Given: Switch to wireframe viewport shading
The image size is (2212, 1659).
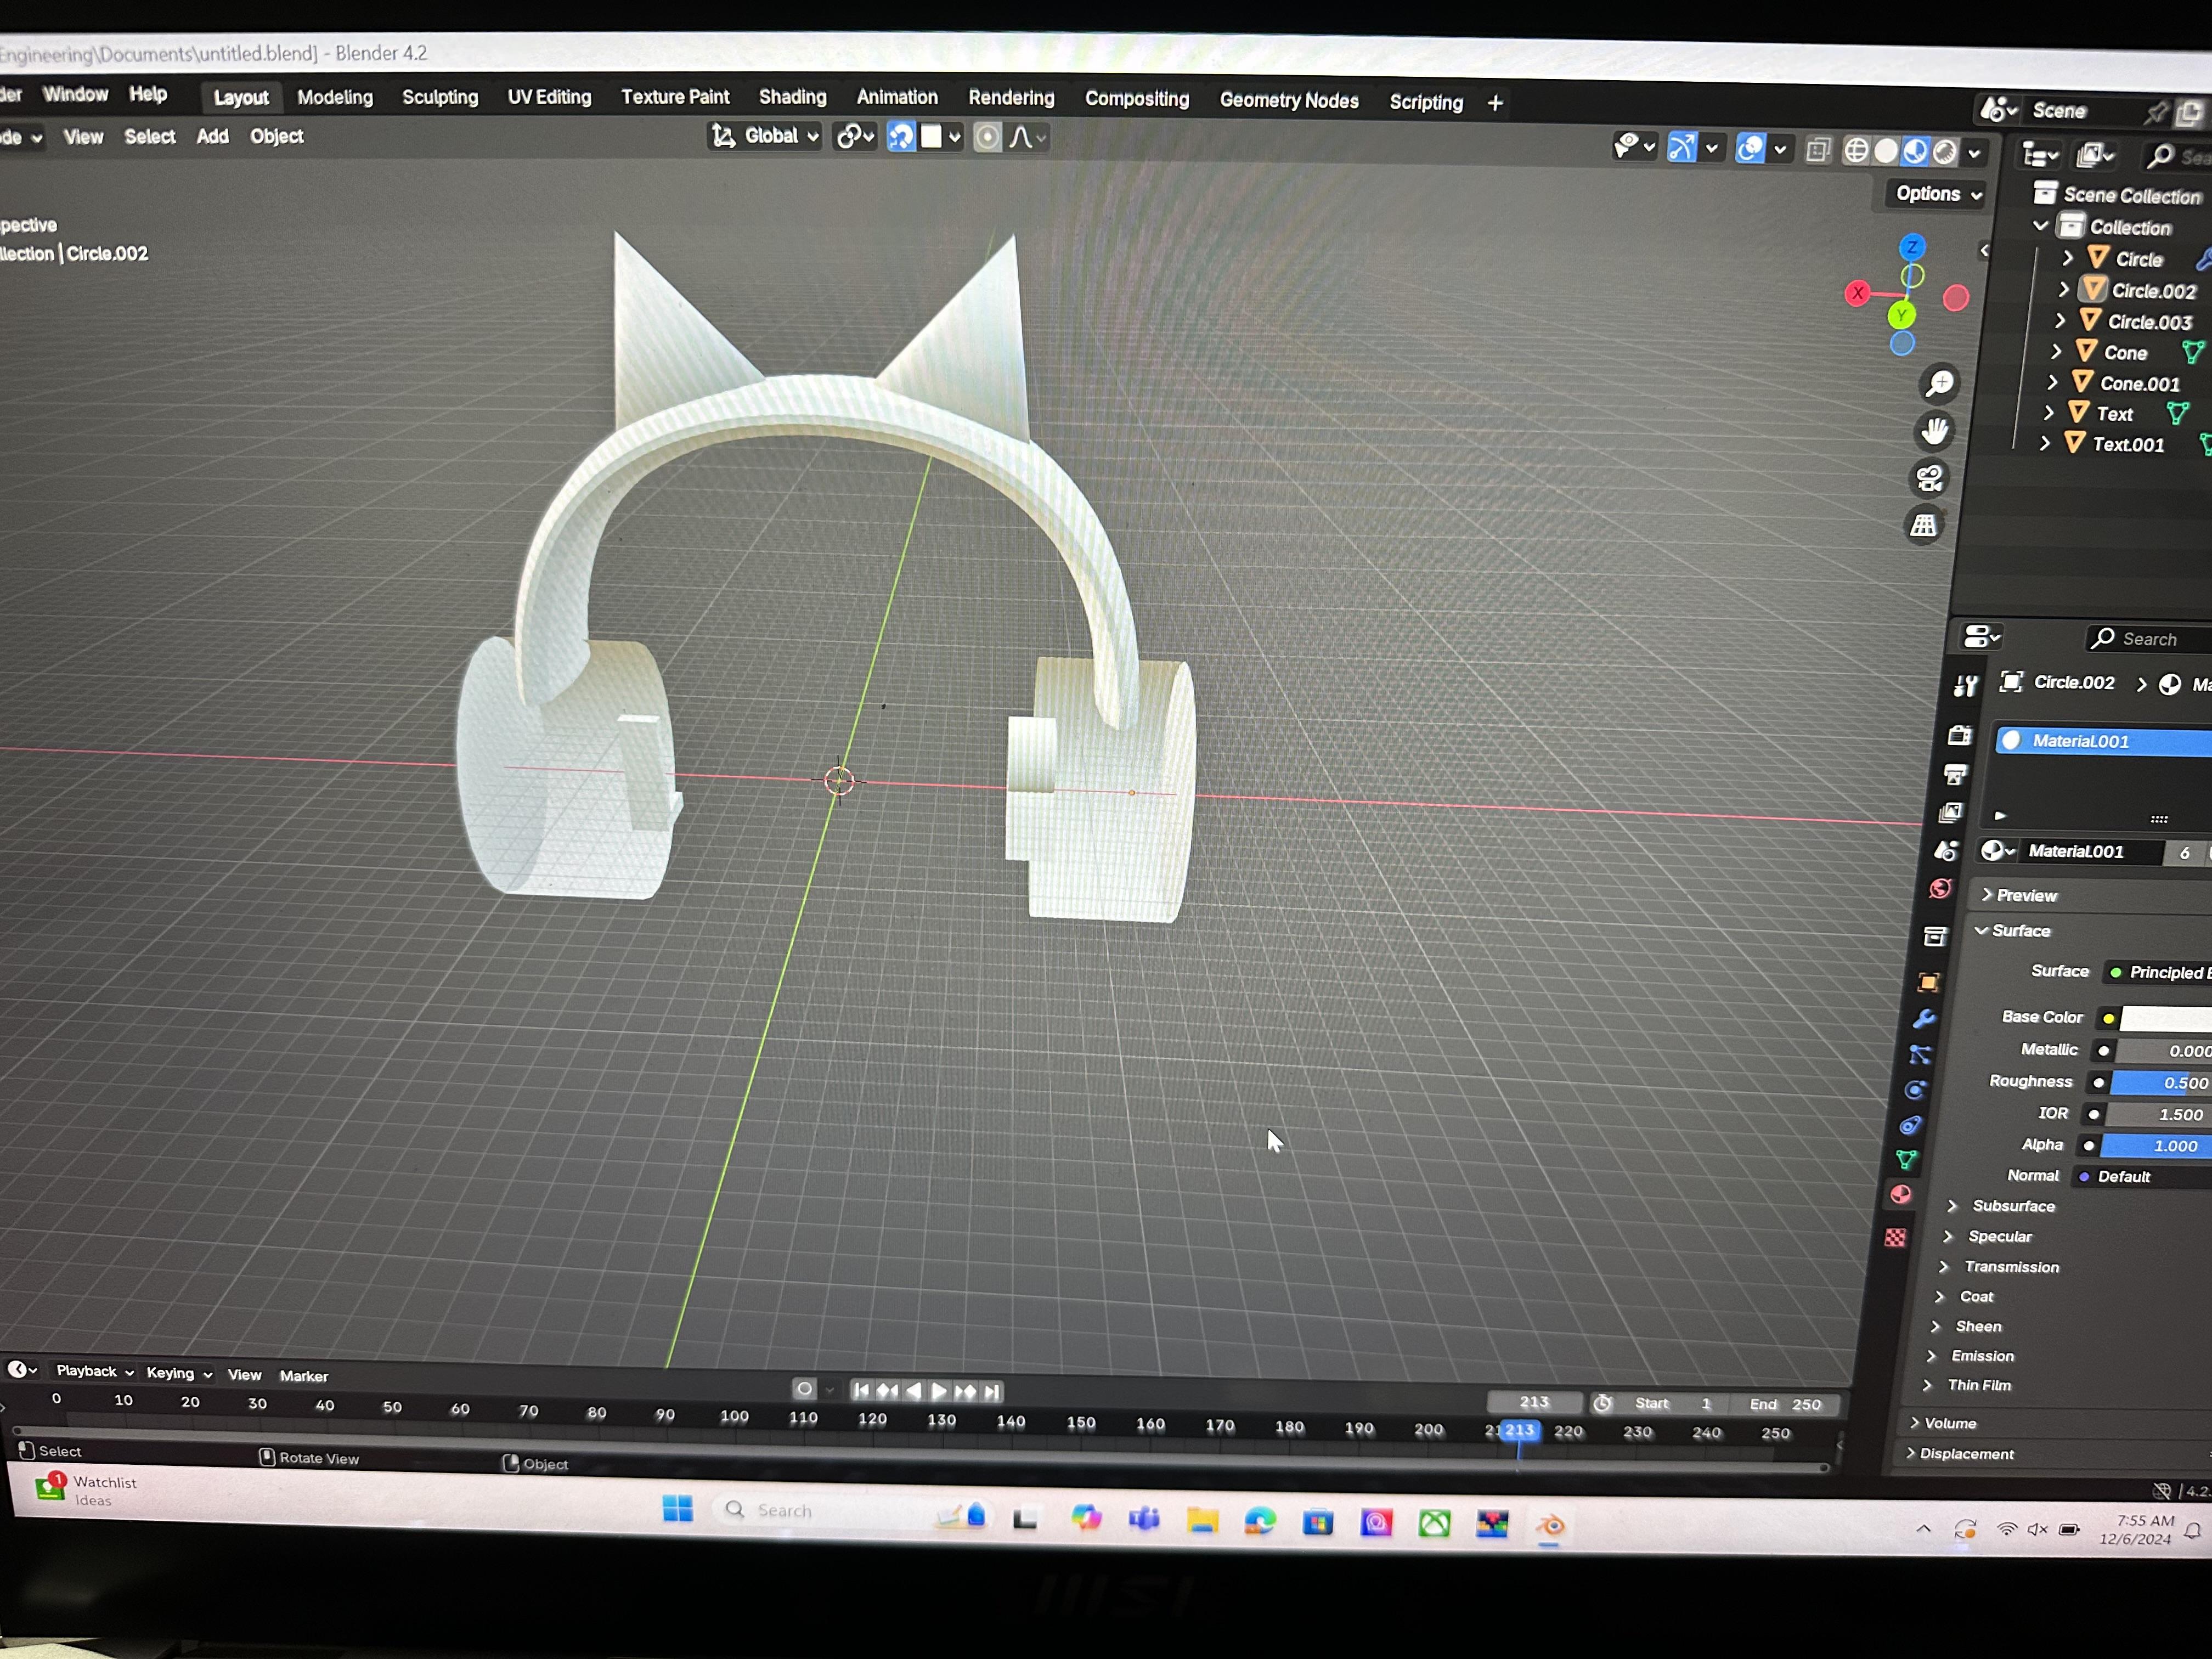Looking at the screenshot, I should [1856, 151].
